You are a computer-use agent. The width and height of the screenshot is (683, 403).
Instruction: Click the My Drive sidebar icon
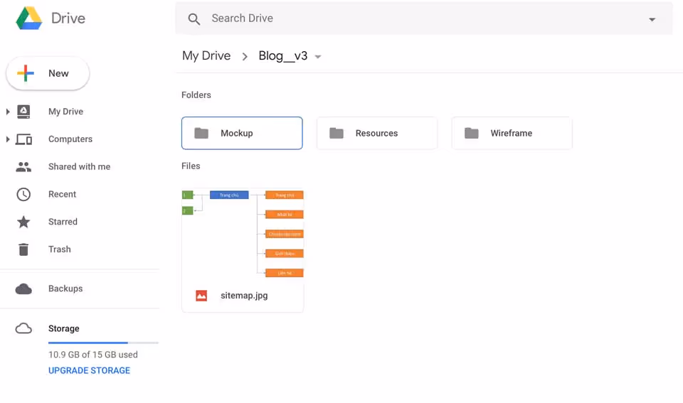(x=23, y=112)
